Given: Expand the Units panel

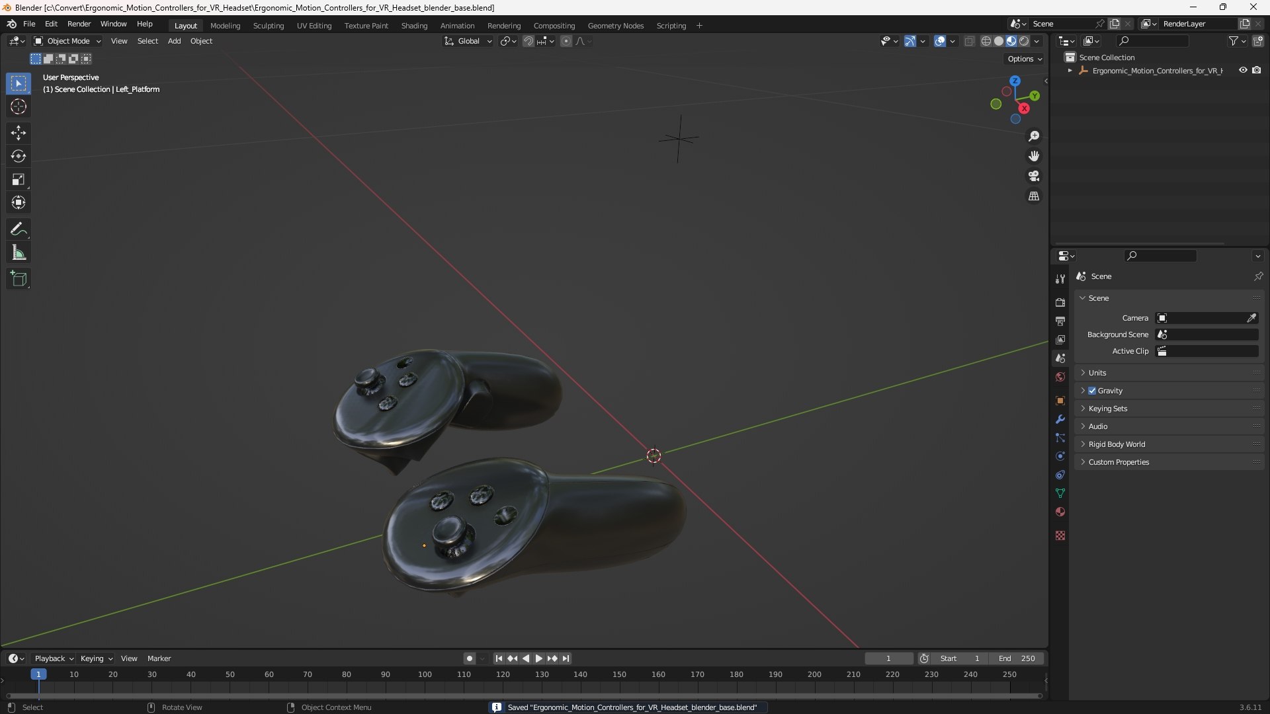Looking at the screenshot, I should 1169,373.
